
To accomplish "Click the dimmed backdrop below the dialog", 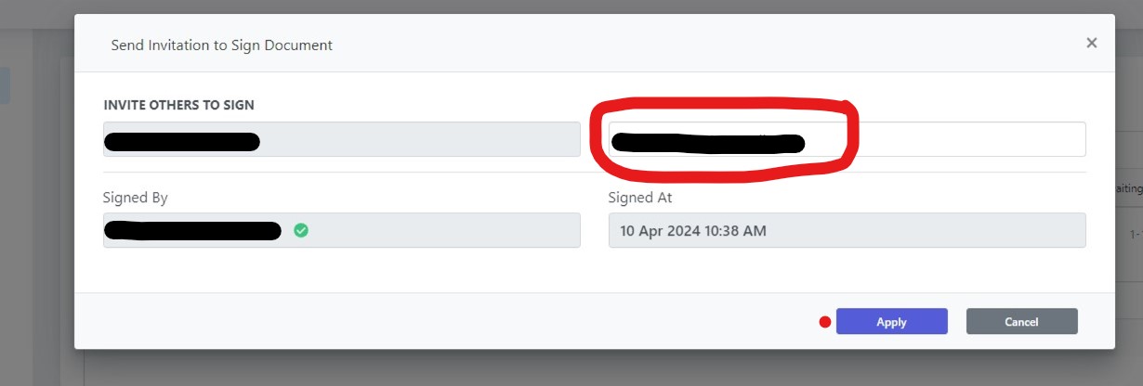I will [x=595, y=368].
